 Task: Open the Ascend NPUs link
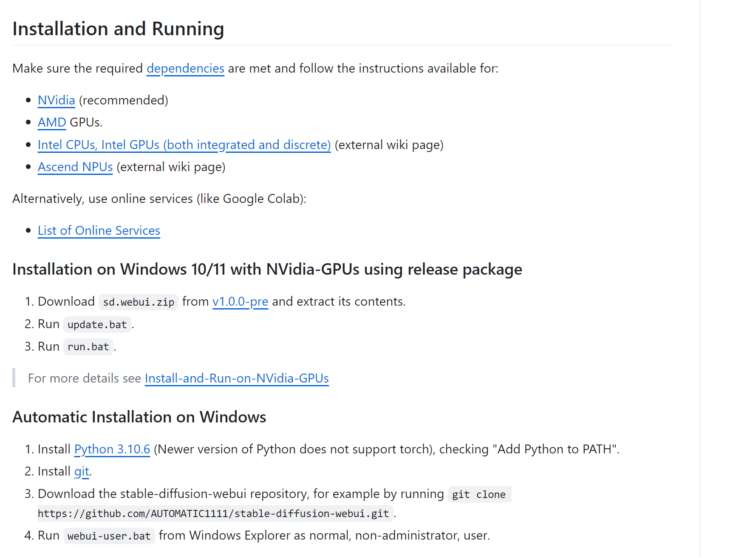[x=75, y=167]
